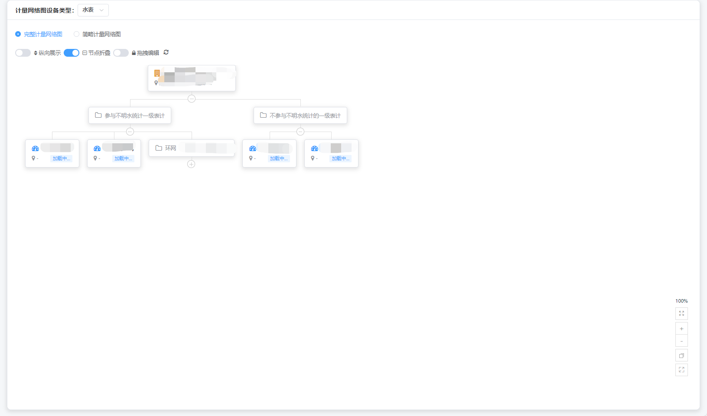Click 加载中 tag in the rightmost meter node

click(340, 158)
